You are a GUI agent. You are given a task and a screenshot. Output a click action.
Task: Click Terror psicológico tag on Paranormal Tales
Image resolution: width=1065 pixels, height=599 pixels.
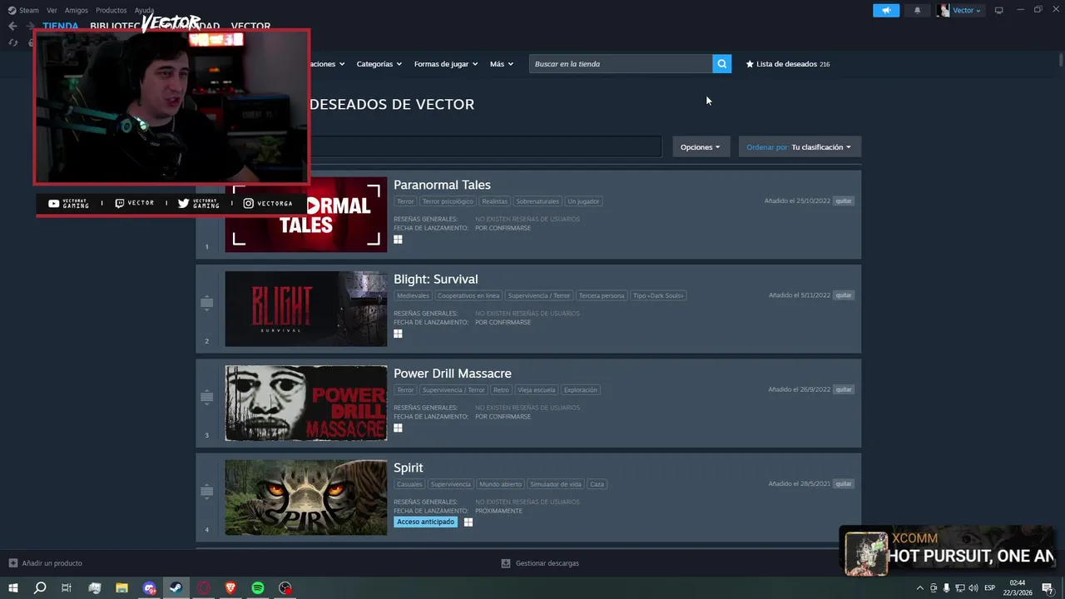point(448,201)
